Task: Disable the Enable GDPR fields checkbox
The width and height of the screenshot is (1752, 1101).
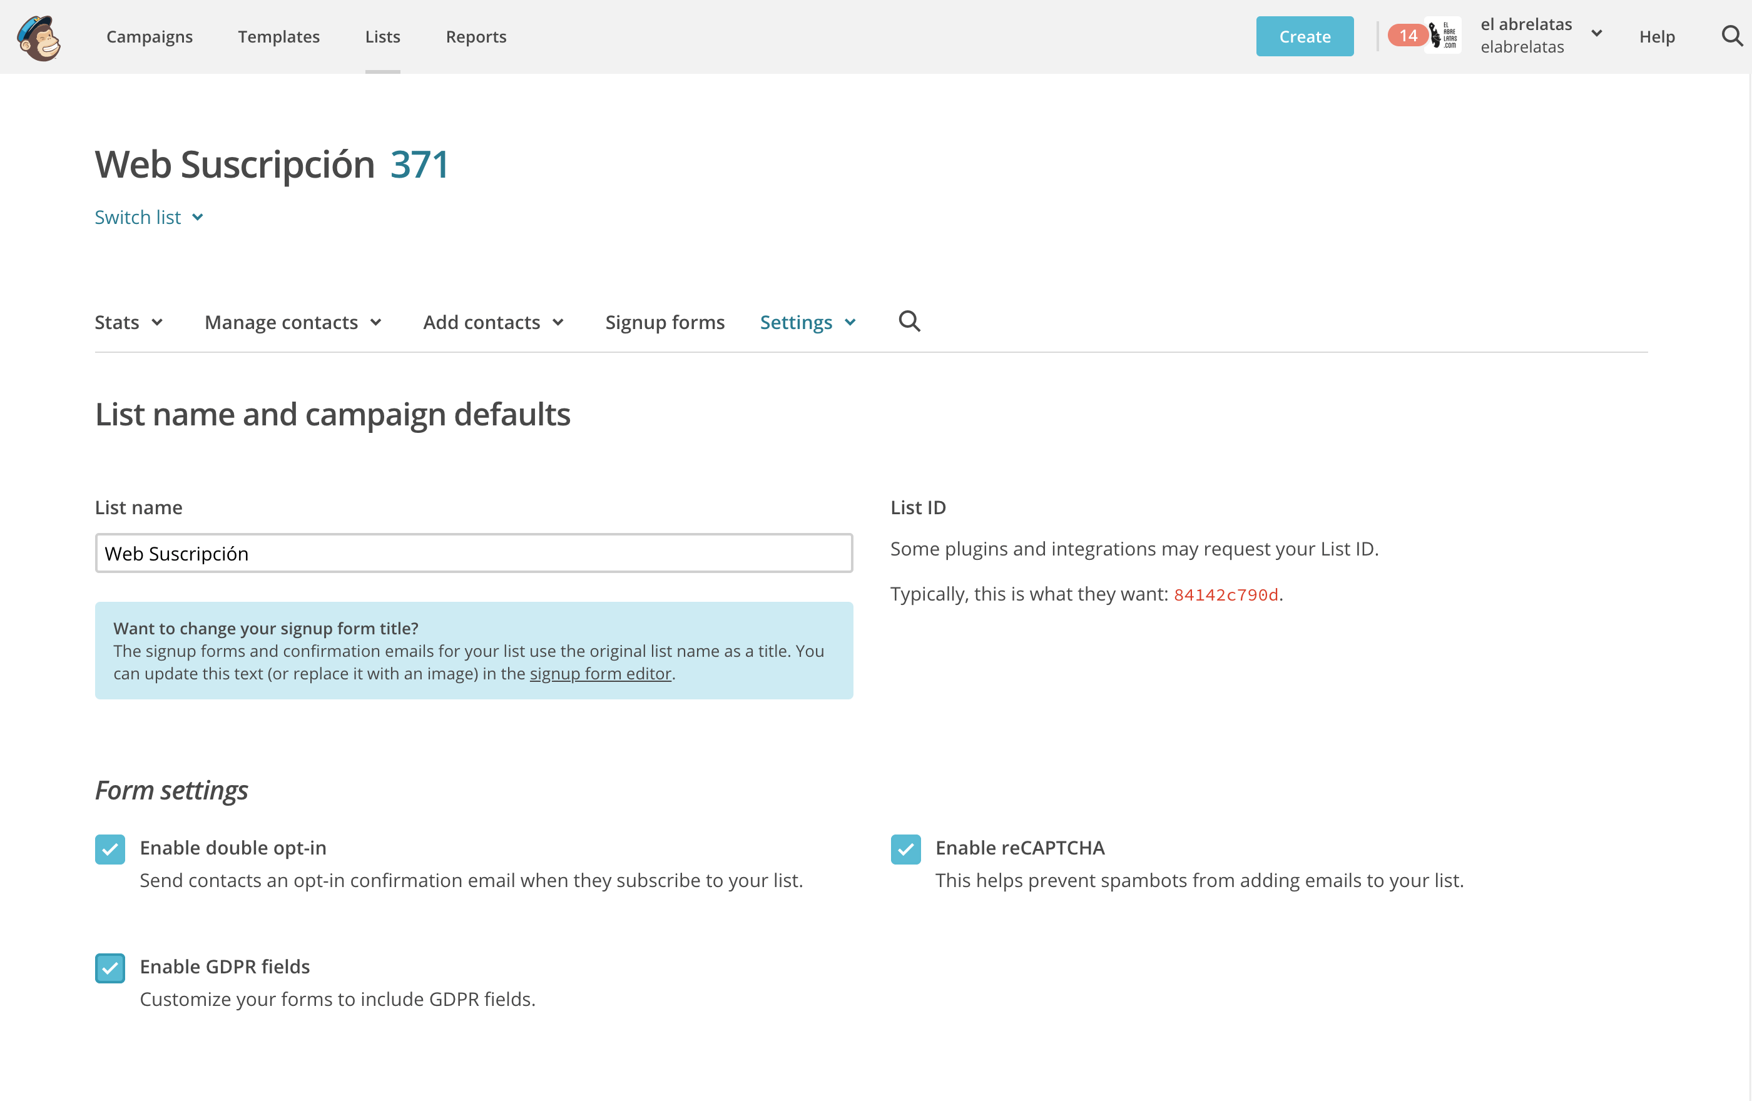Action: pyautogui.click(x=110, y=967)
